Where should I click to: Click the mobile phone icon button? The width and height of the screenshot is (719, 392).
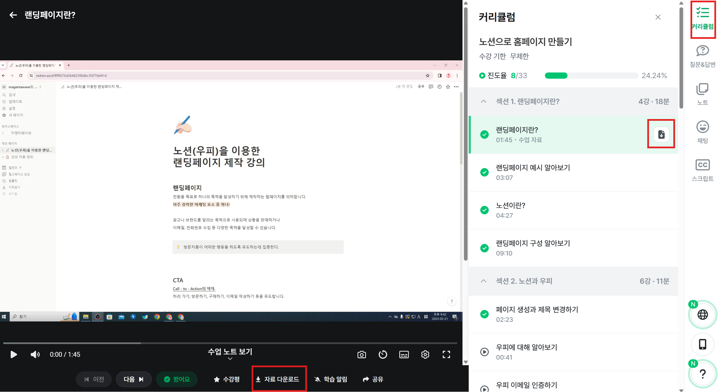click(x=702, y=344)
